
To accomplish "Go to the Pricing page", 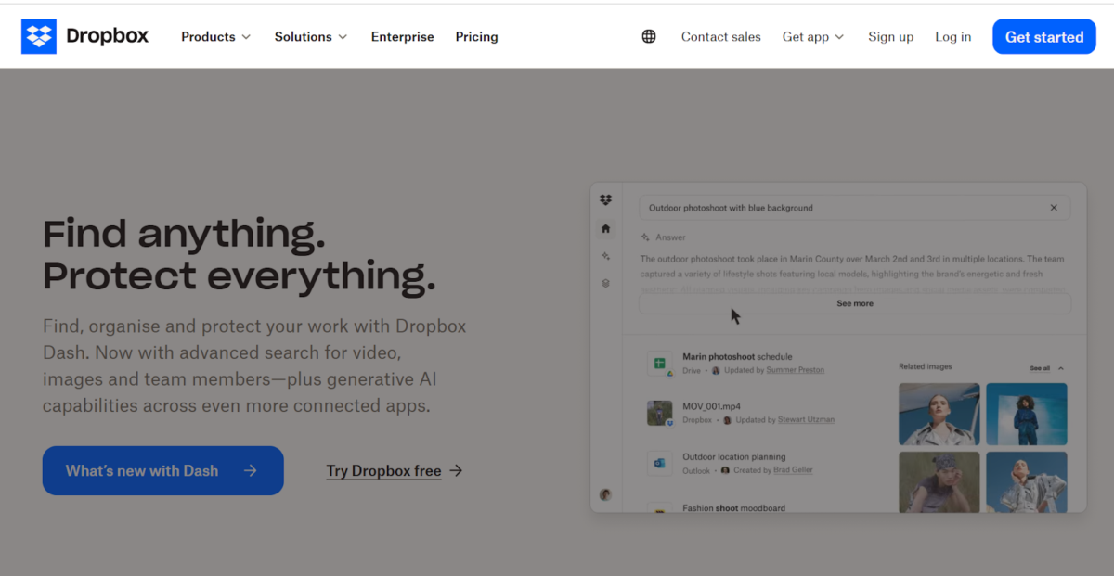I will 476,37.
